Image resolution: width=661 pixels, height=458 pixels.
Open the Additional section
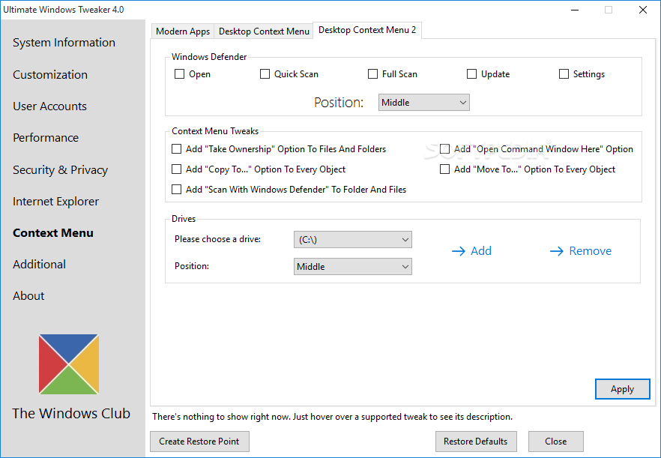39,265
